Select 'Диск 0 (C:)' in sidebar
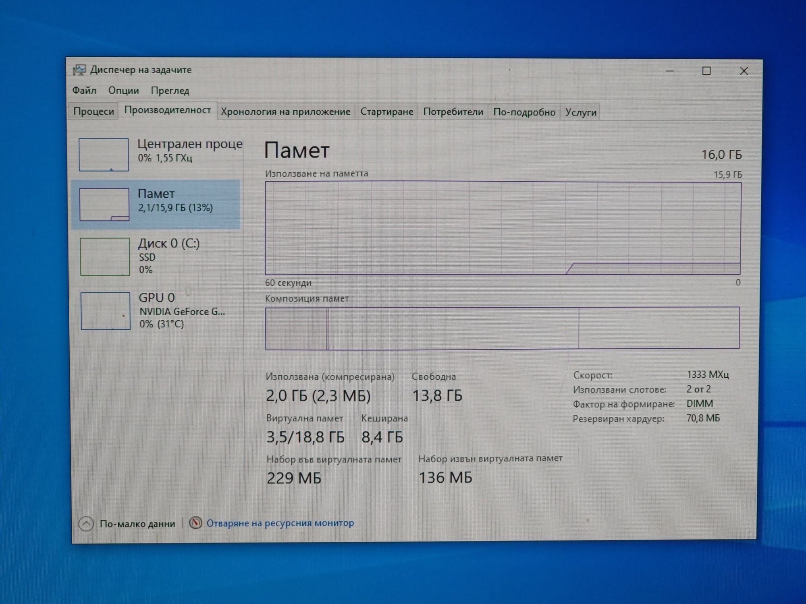This screenshot has height=604, width=806. pos(157,256)
